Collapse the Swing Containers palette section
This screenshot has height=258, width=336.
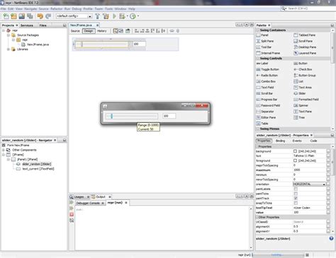tap(258, 30)
